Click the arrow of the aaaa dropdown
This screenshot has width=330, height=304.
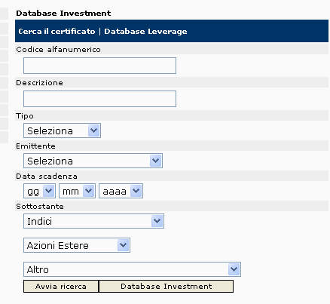136,191
